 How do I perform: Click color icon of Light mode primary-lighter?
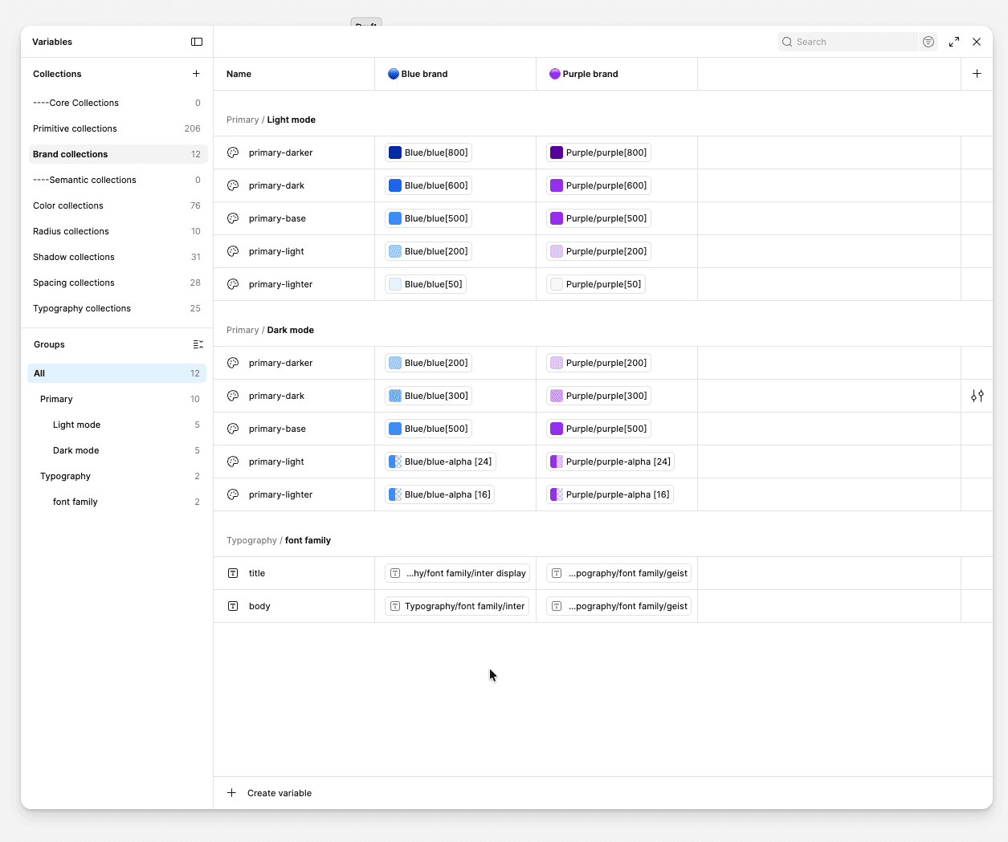233,284
